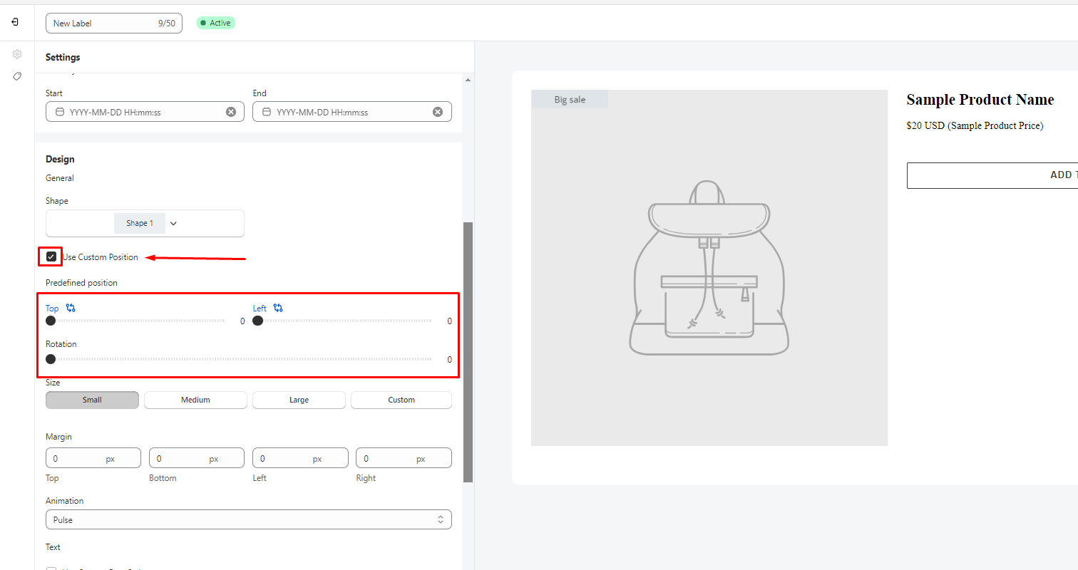This screenshot has height=570, width=1078.
Task: Click the Rotation slider handle
Action: click(x=51, y=359)
